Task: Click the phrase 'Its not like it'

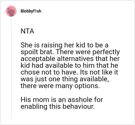Action: pyautogui.click(x=98, y=72)
